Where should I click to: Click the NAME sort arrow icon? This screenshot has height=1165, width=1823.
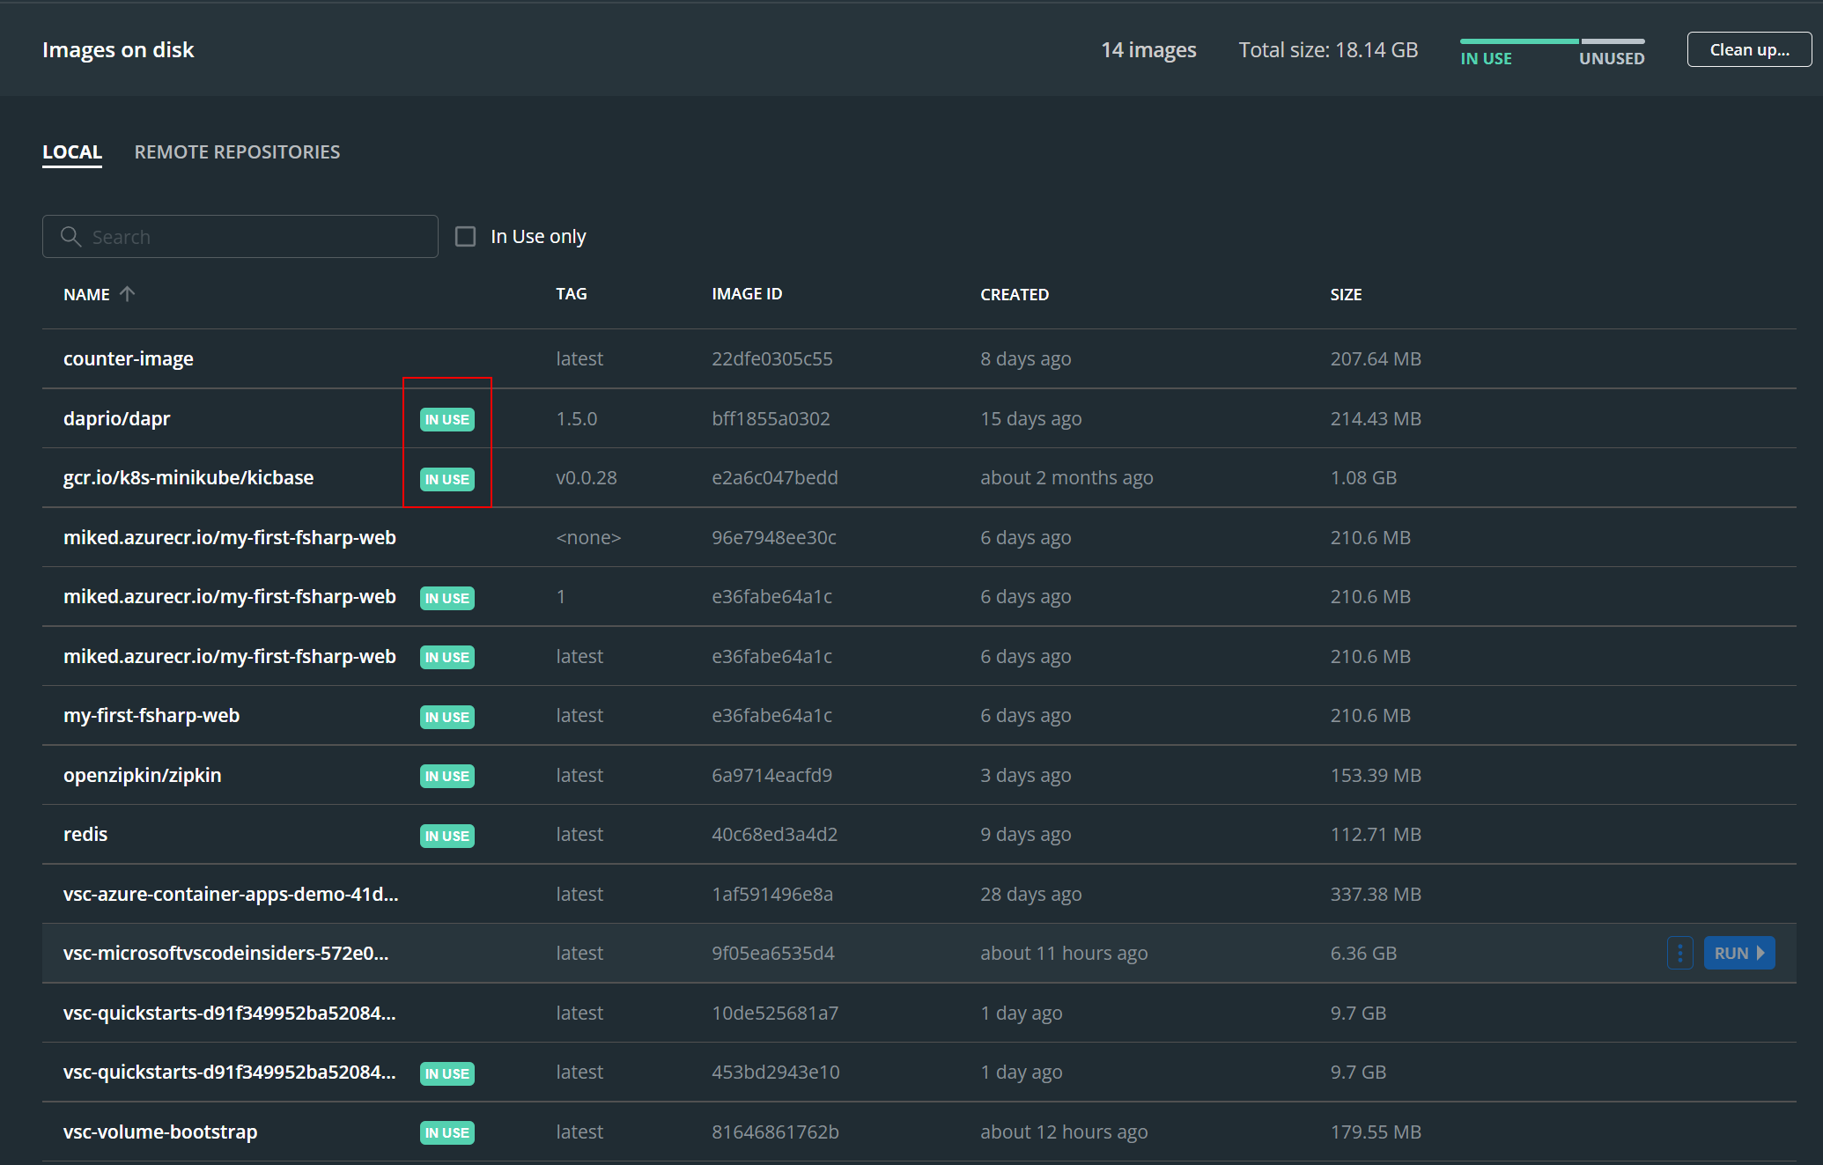[127, 293]
